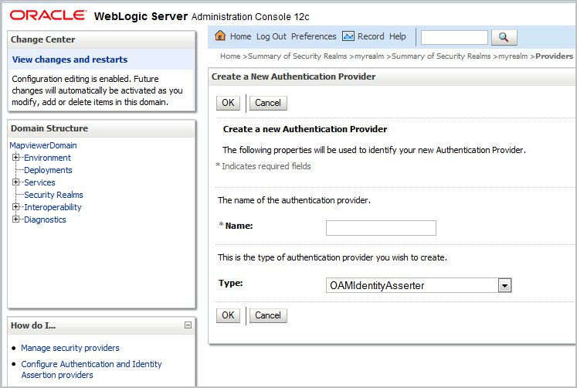
Task: Open View changes and restarts link
Action: pos(70,60)
